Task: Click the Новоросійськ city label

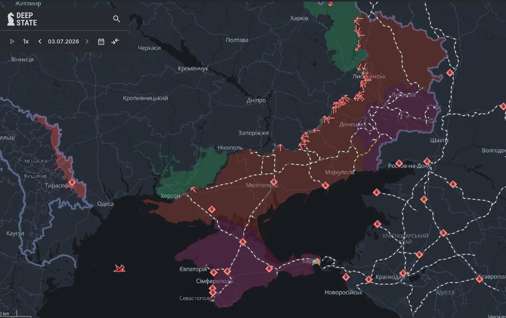Action: click(x=344, y=292)
